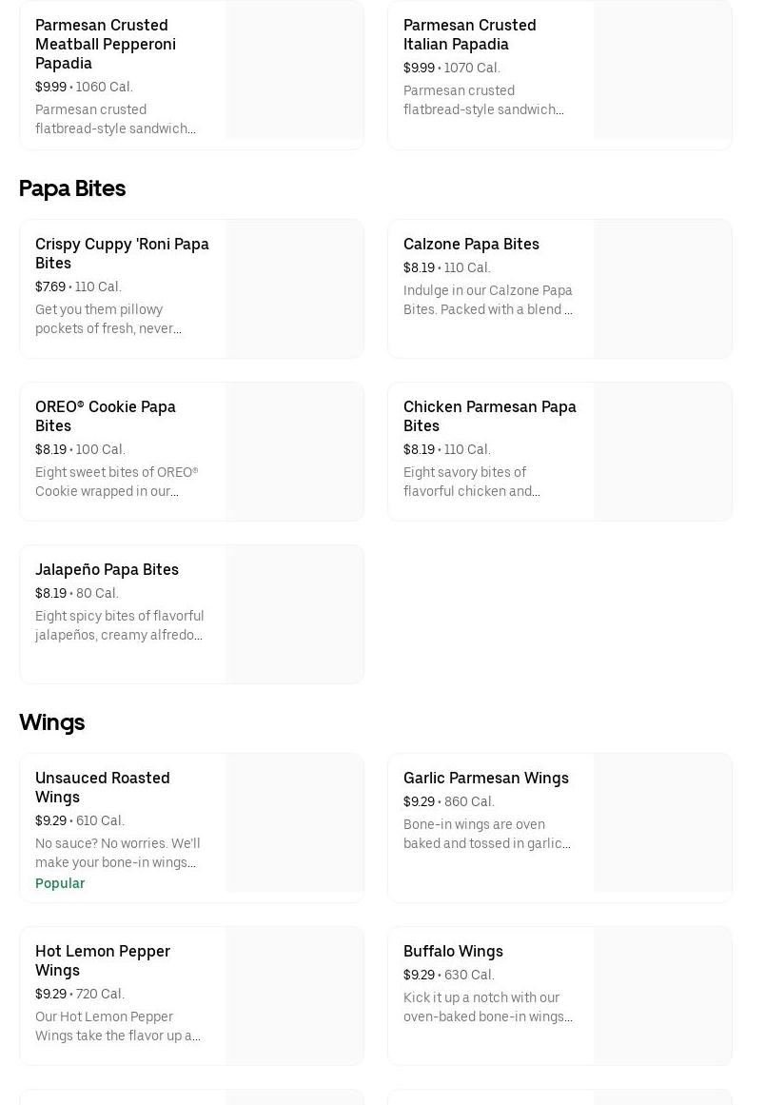Click the green Popular label

60,883
